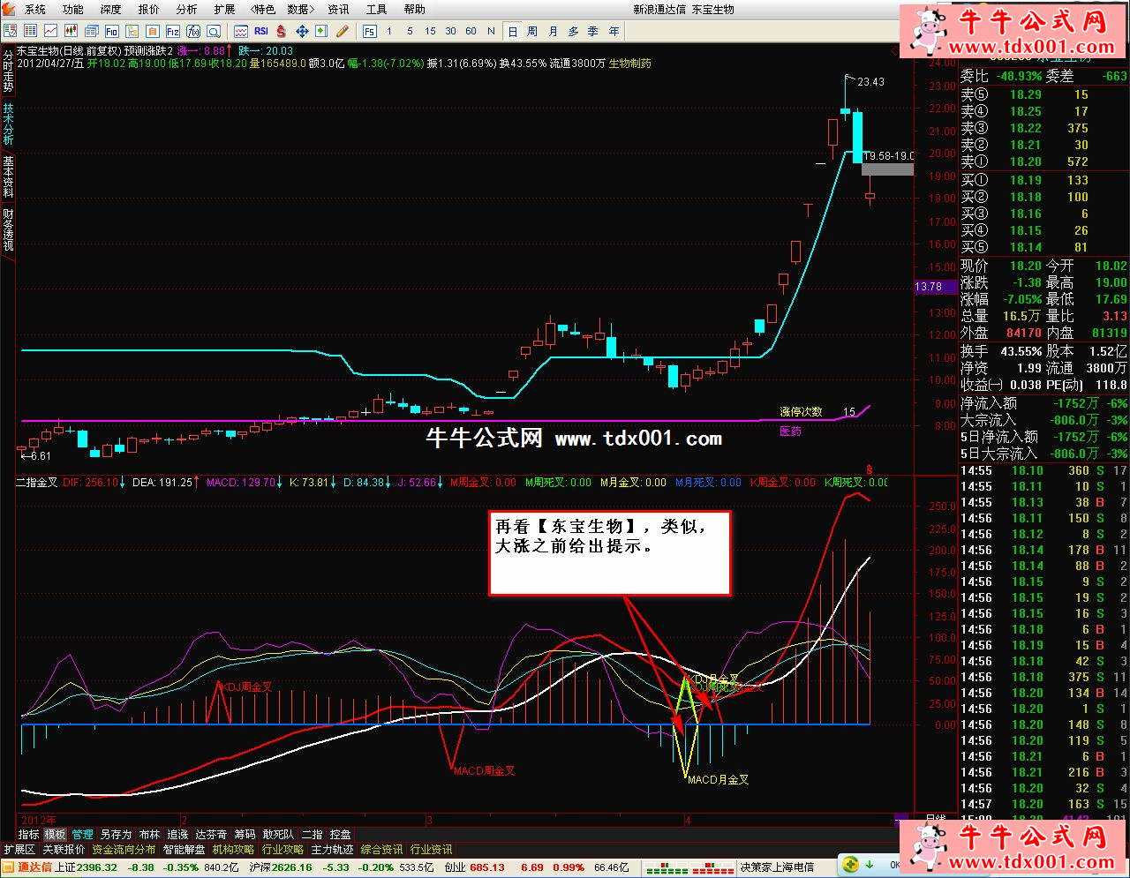The height and width of the screenshot is (878, 1130).
Task: Click the red dollar-sign toolbar icon
Action: click(282, 32)
